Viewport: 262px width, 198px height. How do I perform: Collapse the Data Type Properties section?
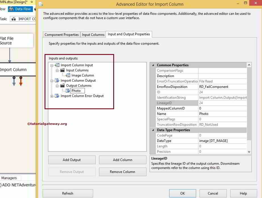[154, 130]
